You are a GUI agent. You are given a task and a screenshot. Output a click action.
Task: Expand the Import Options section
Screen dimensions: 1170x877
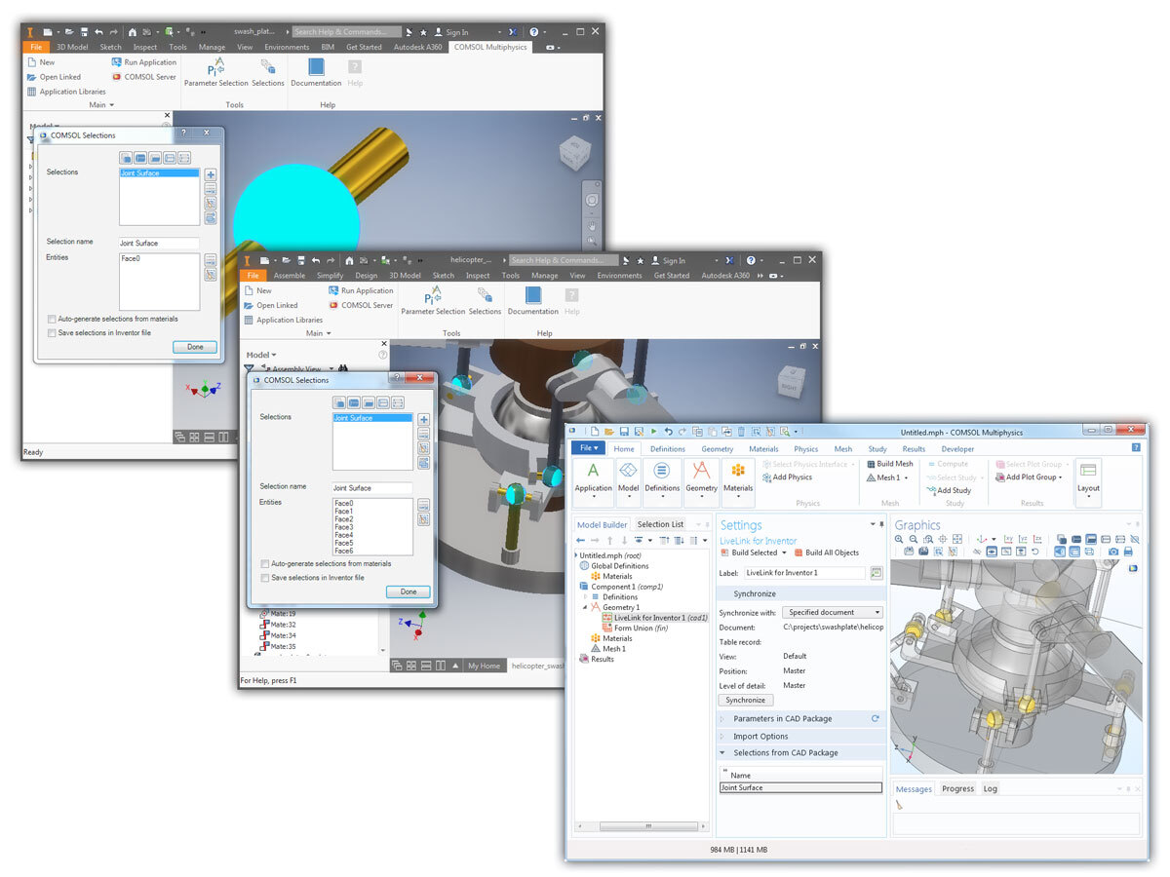coord(762,736)
